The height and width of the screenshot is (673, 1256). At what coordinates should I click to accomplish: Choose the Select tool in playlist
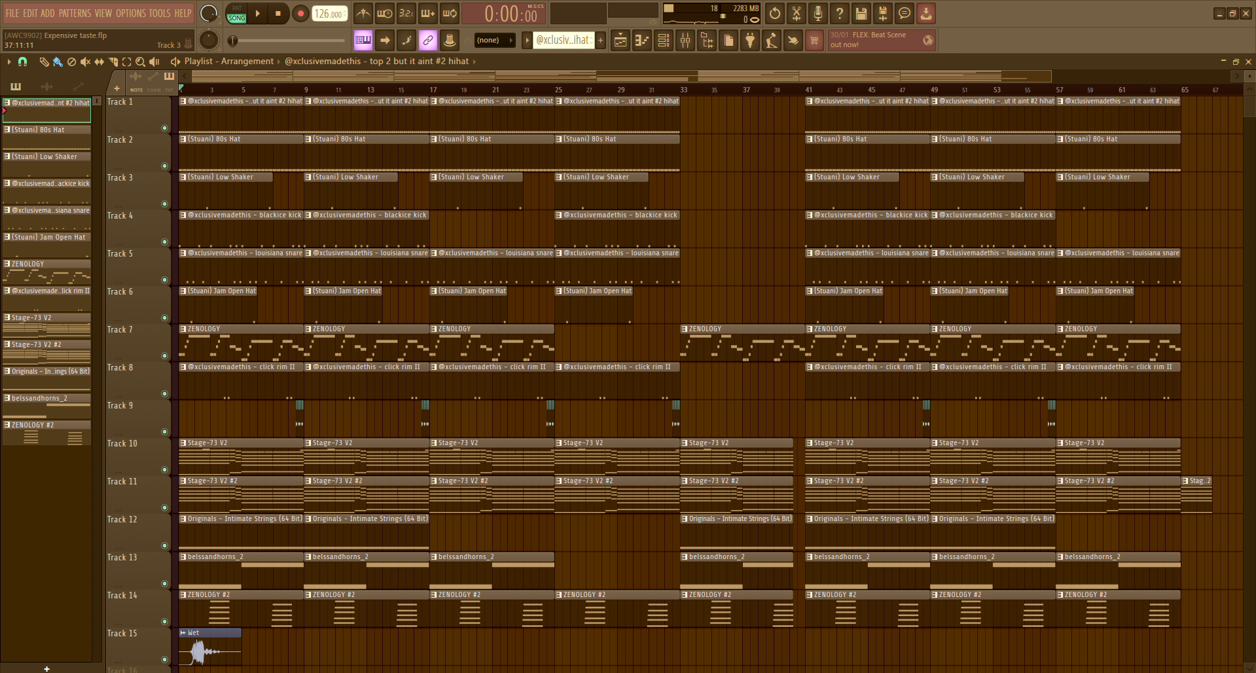126,62
